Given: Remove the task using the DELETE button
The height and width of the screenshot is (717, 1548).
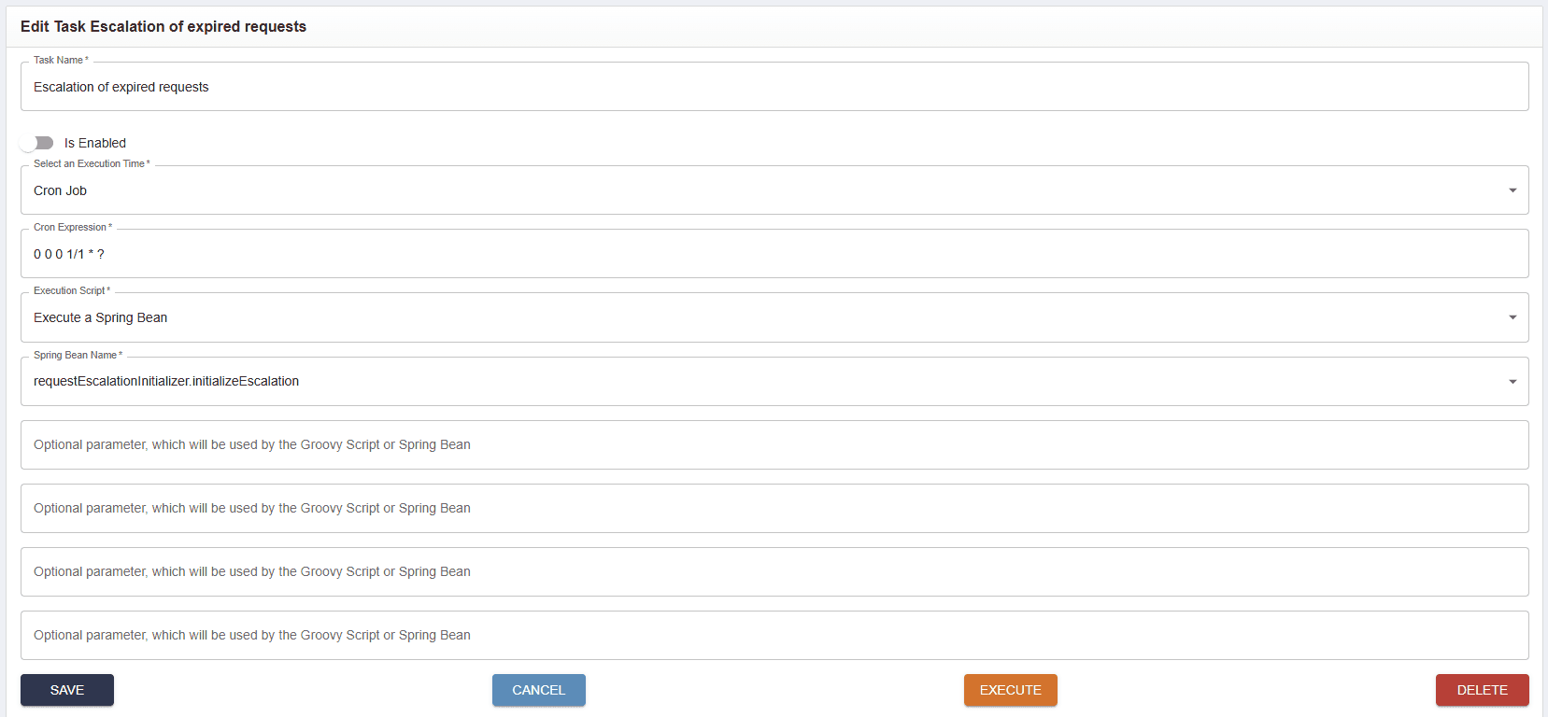Looking at the screenshot, I should [x=1482, y=690].
